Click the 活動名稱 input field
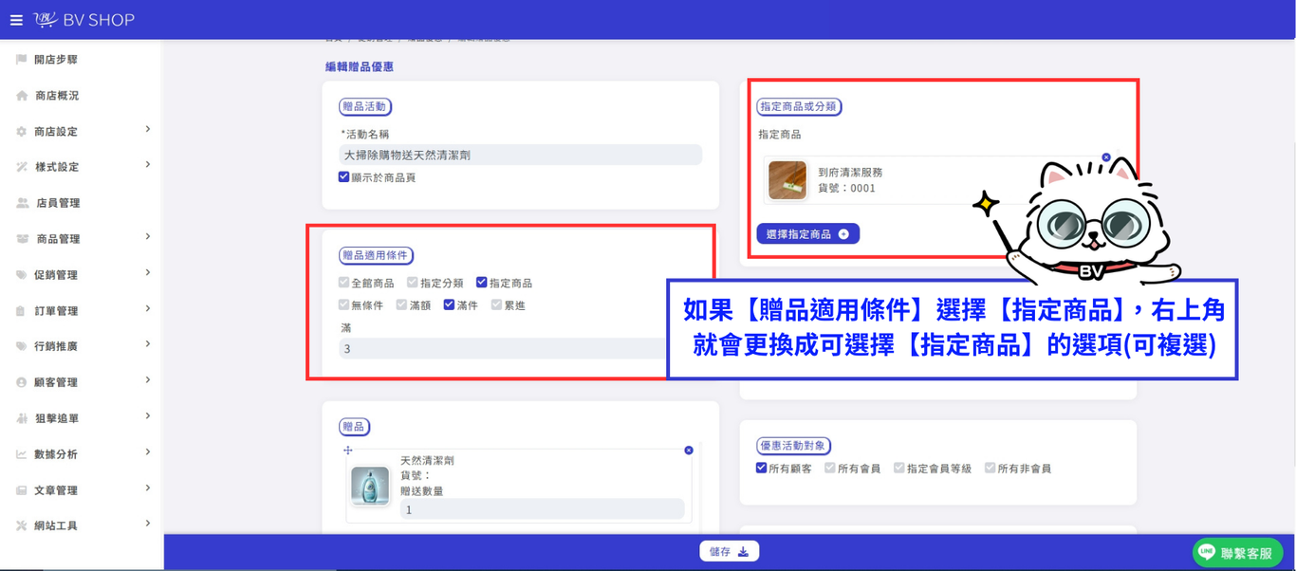 tap(520, 155)
